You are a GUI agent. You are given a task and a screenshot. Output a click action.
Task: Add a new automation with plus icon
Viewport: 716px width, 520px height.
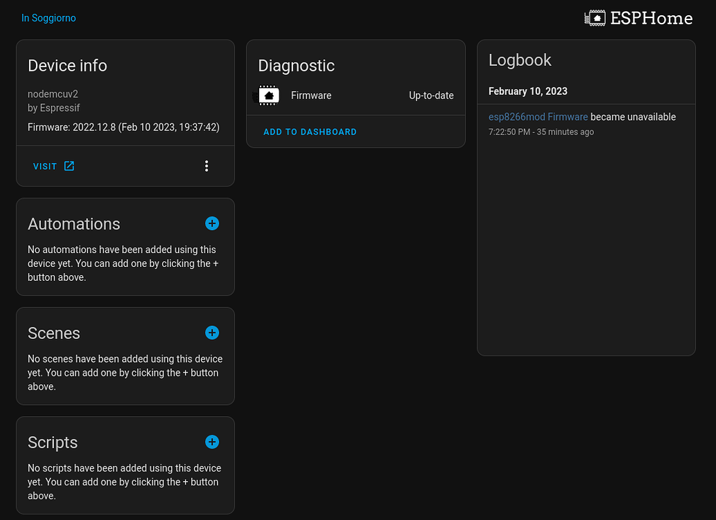[x=212, y=223]
